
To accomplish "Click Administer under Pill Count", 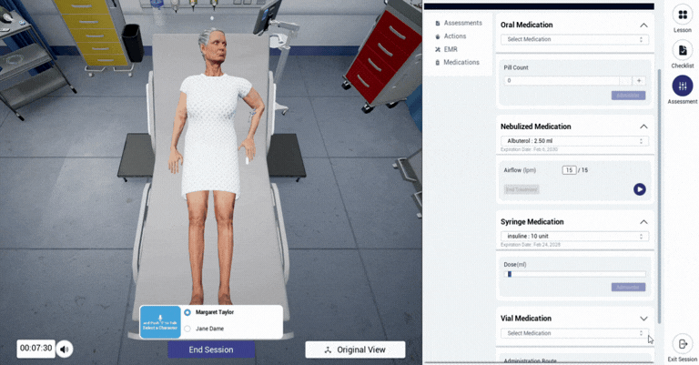I will point(628,96).
